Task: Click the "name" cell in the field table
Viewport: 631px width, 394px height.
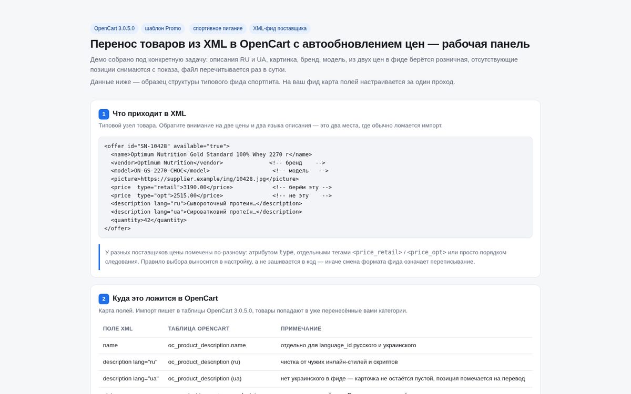Action: [110, 345]
